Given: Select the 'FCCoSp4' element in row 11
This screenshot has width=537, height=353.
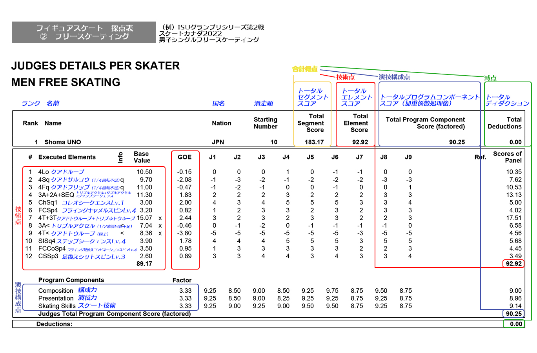Looking at the screenshot, I should 52,249.
